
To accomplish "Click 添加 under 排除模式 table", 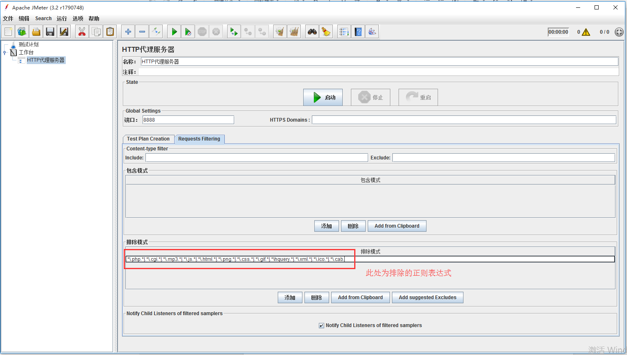I will 290,297.
